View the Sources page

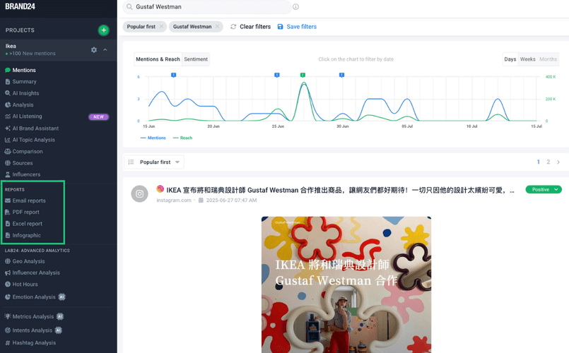pos(23,163)
